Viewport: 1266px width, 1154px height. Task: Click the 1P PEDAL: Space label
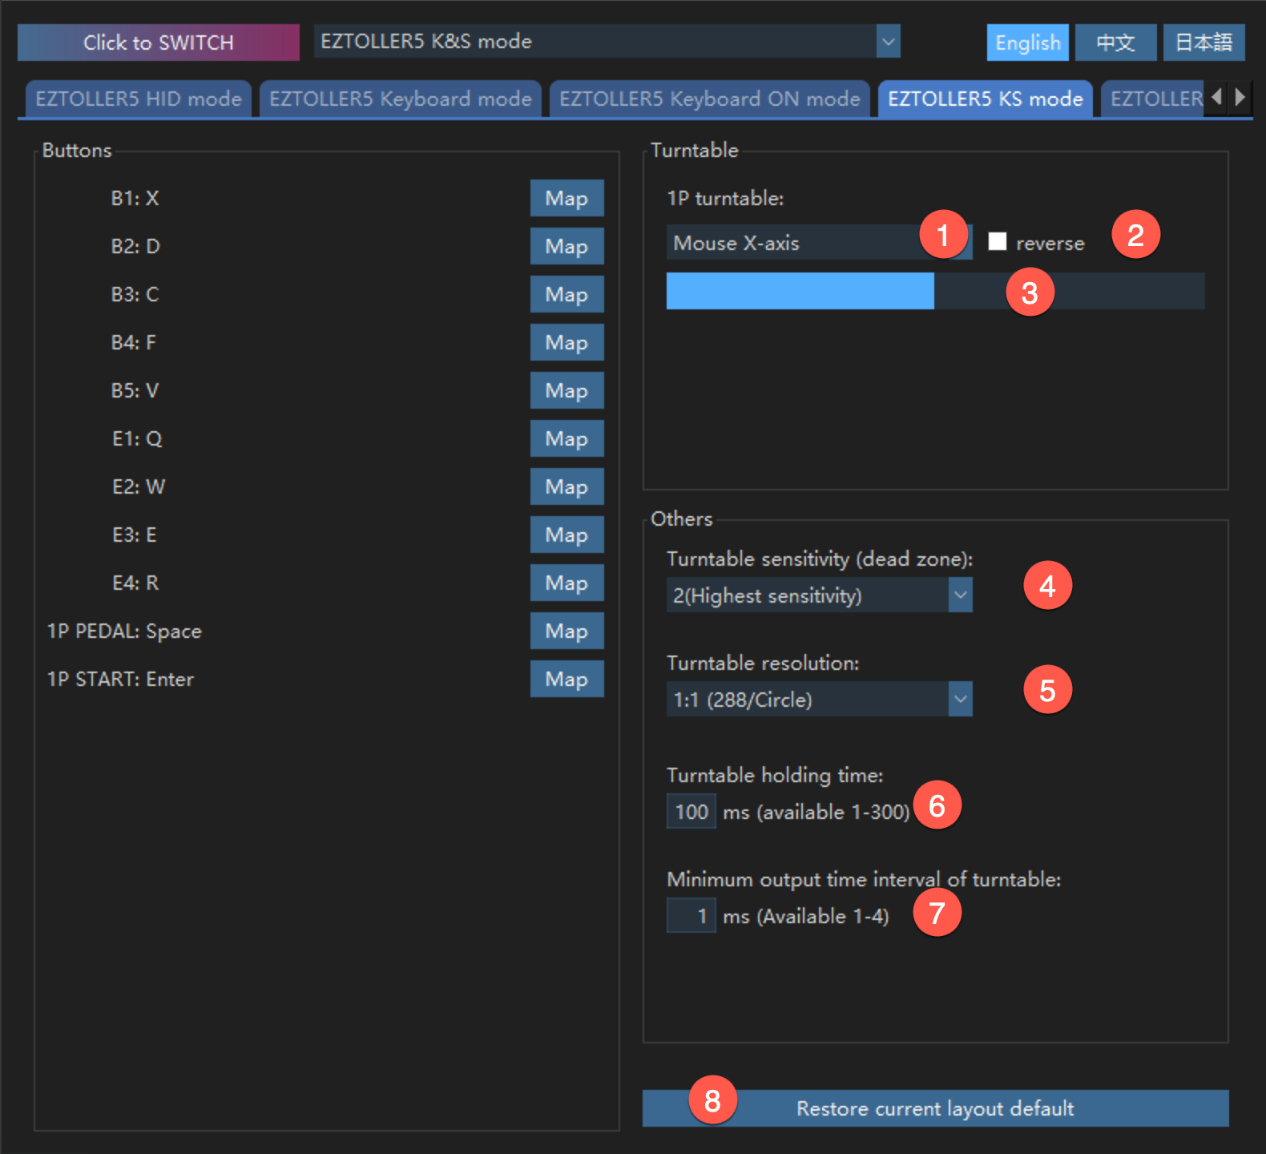click(x=124, y=631)
